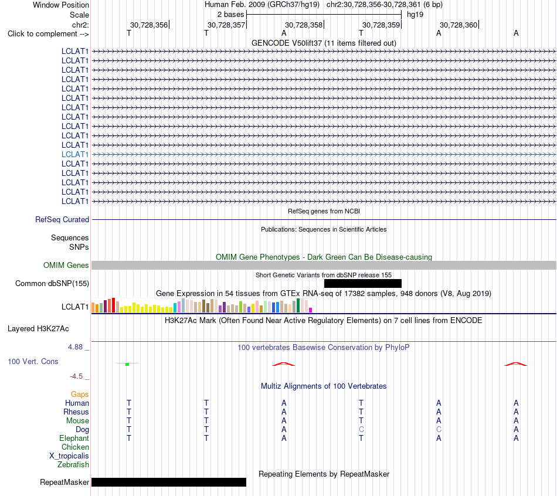This screenshot has width=557, height=496.
Task: Click the Dog species label
Action: 83,430
